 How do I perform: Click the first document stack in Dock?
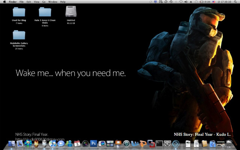click(188, 144)
